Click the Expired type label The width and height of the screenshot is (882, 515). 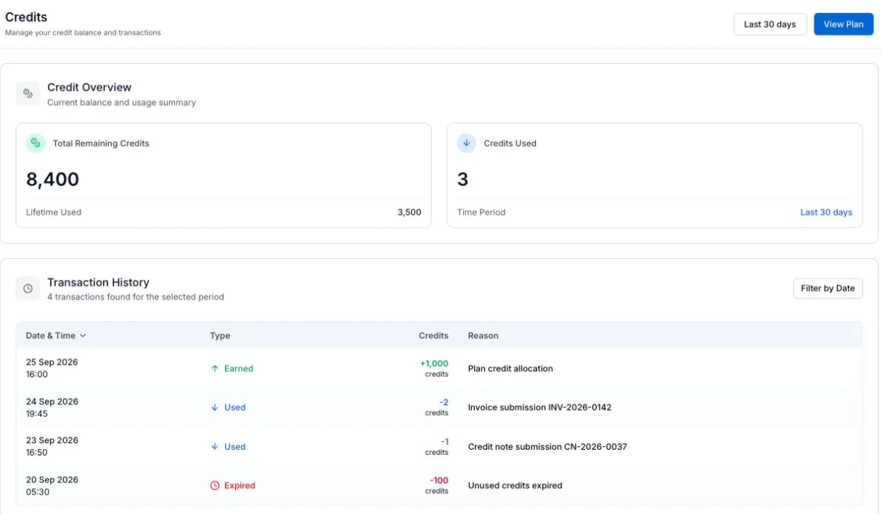point(240,486)
